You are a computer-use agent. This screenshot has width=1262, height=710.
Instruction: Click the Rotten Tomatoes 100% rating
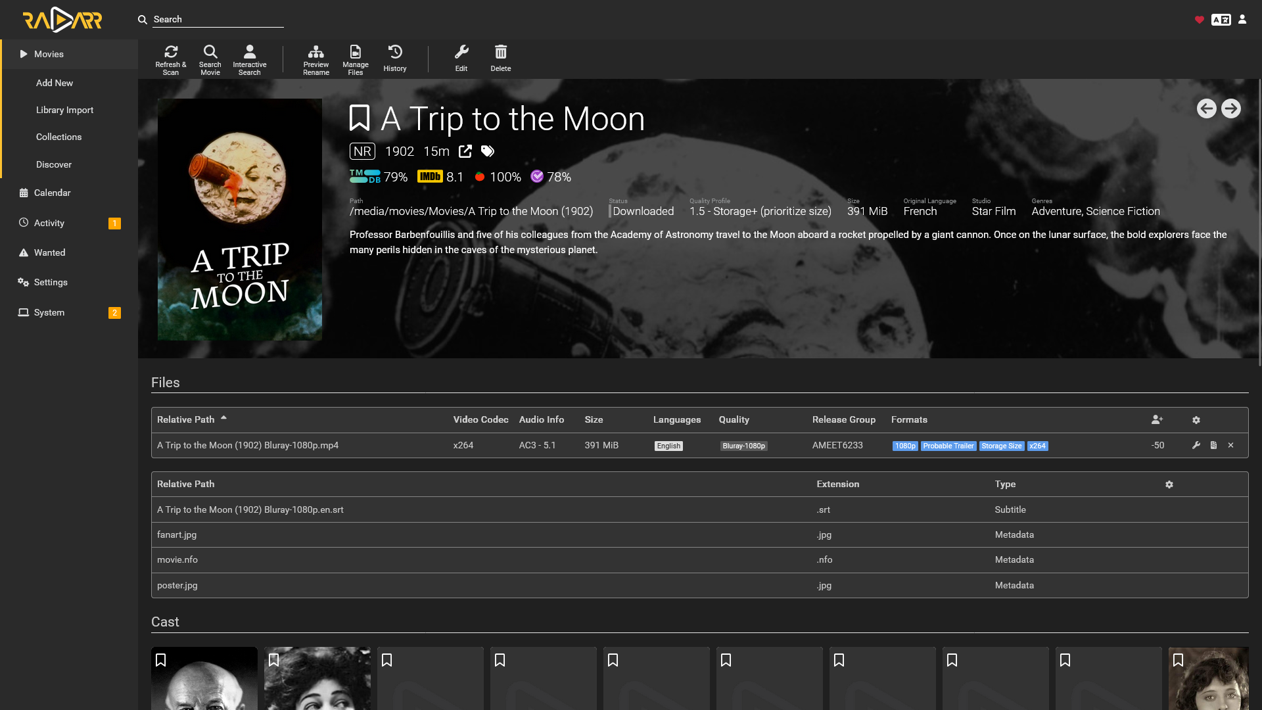click(498, 177)
